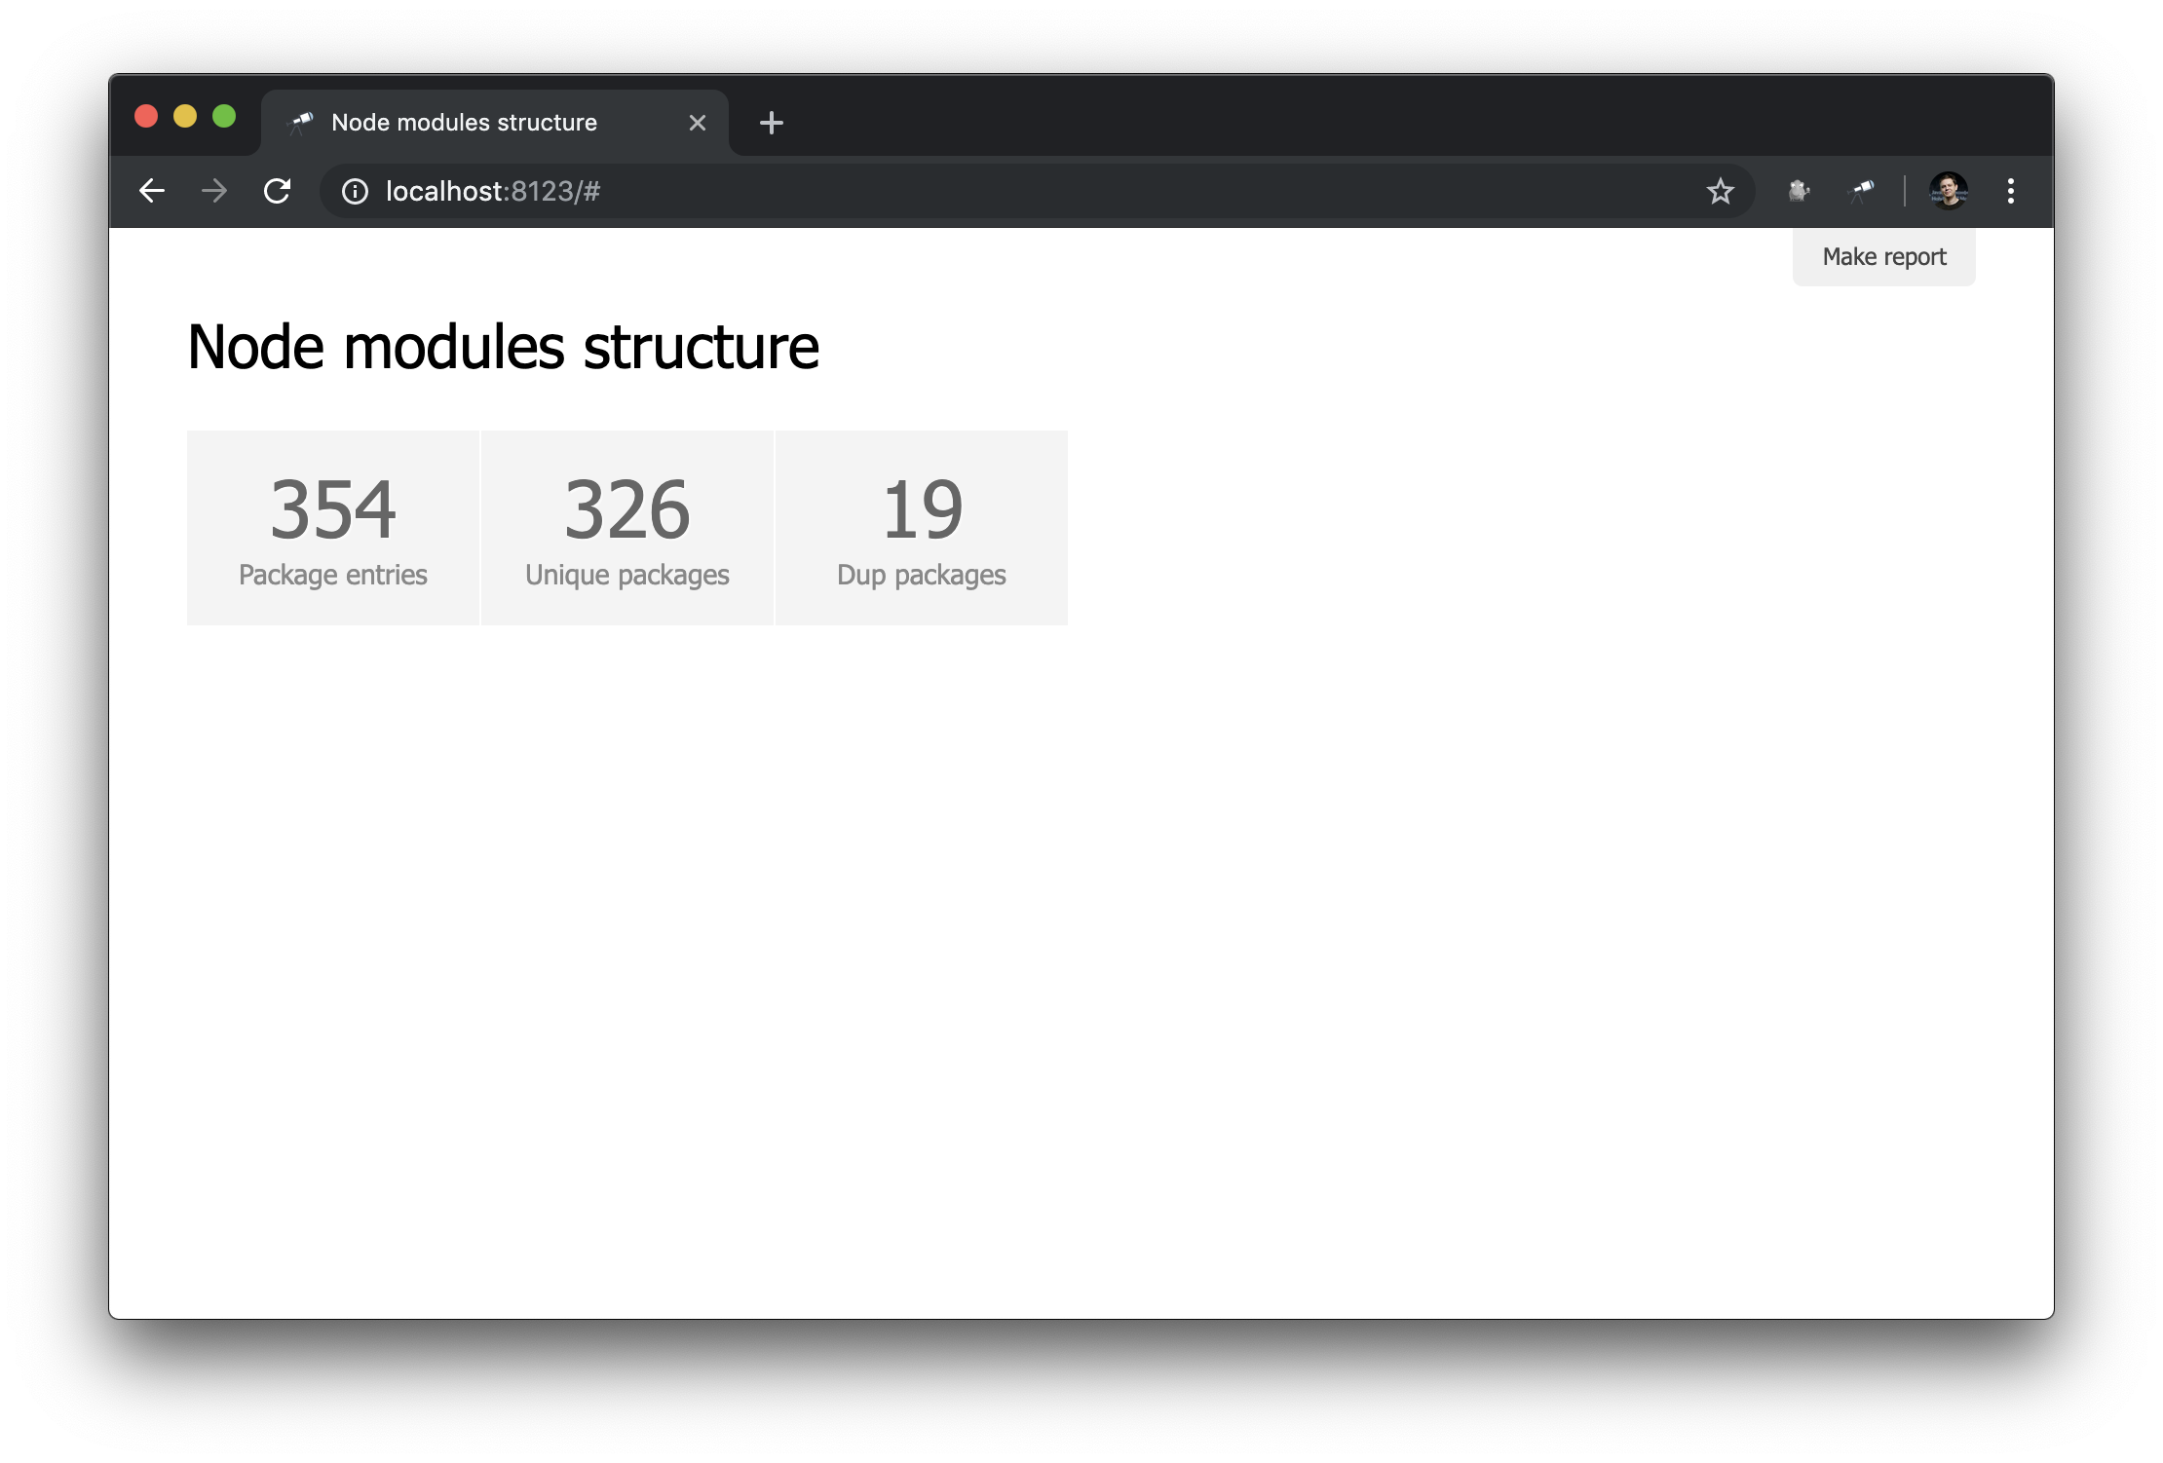Select the Node modules structure tab
2163x1463 pixels.
(x=464, y=123)
